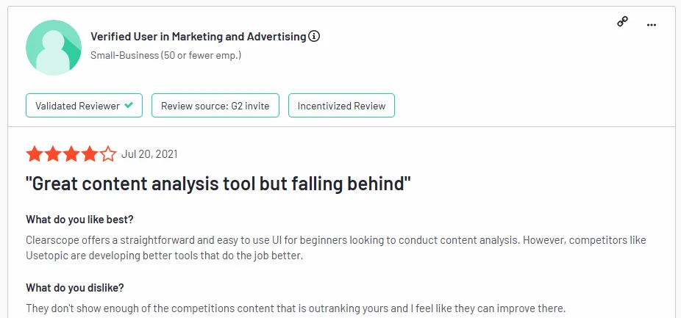Click the copy review link icon
Viewport: 681px width, 318px height.
pos(622,22)
